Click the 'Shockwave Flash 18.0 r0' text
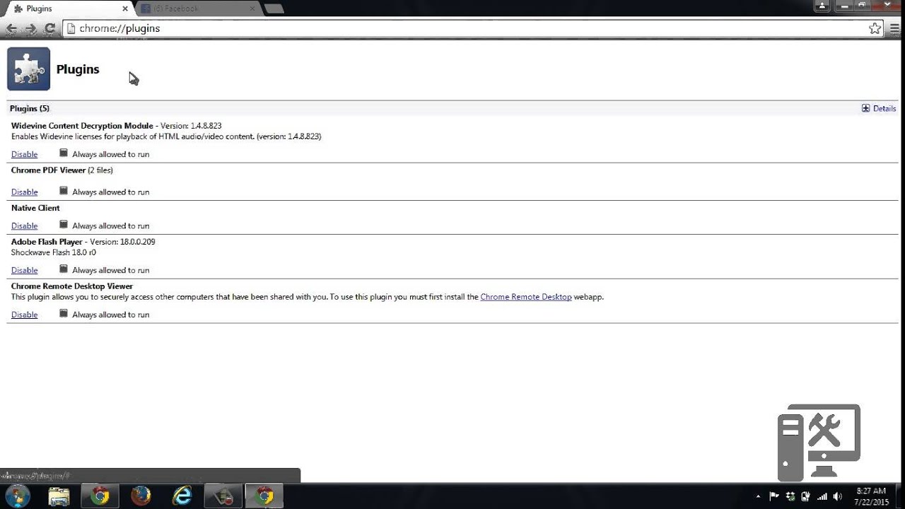The width and height of the screenshot is (905, 509). point(54,252)
